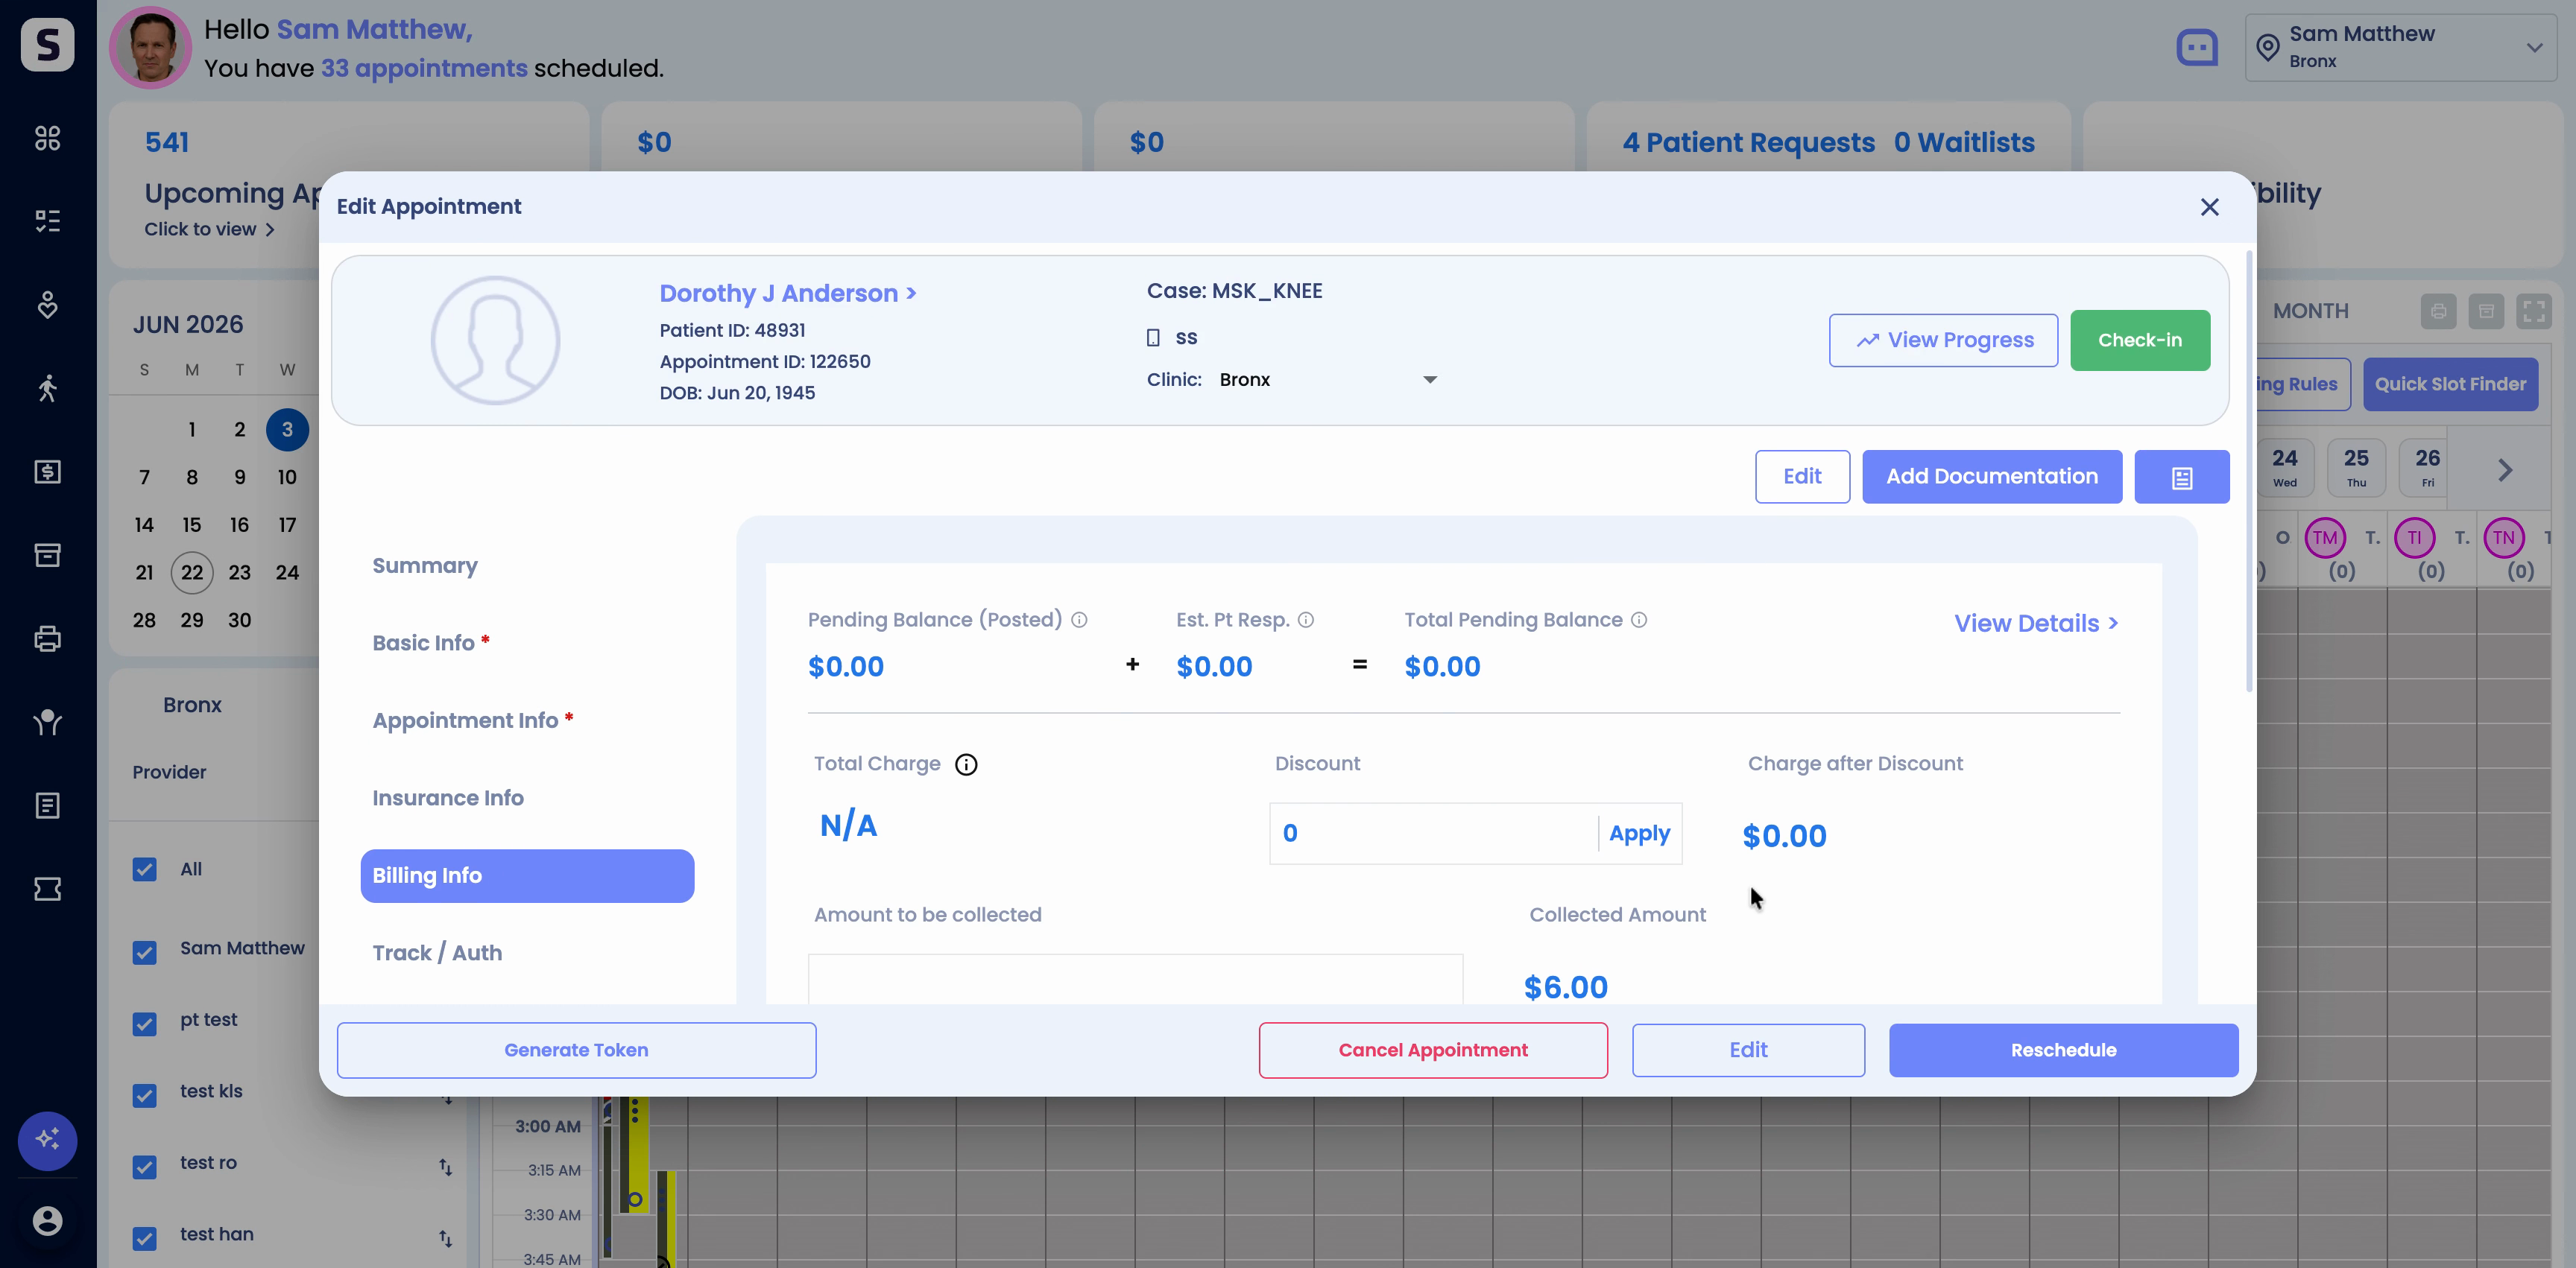Open the chatbot icon in header
Image resolution: width=2576 pixels, height=1268 pixels.
(2197, 47)
